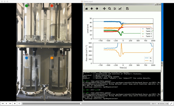Viewport: 174px width, 106px height.
Task: Mute audio via the low-volume speaker icon
Action: pos(158,104)
